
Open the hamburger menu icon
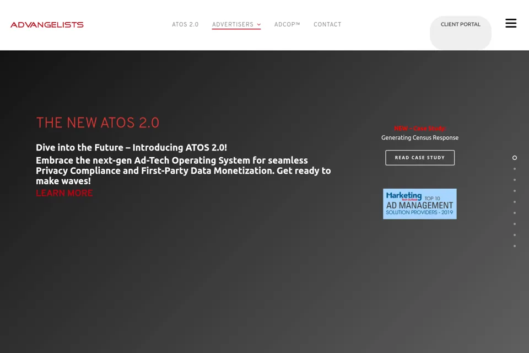511,23
